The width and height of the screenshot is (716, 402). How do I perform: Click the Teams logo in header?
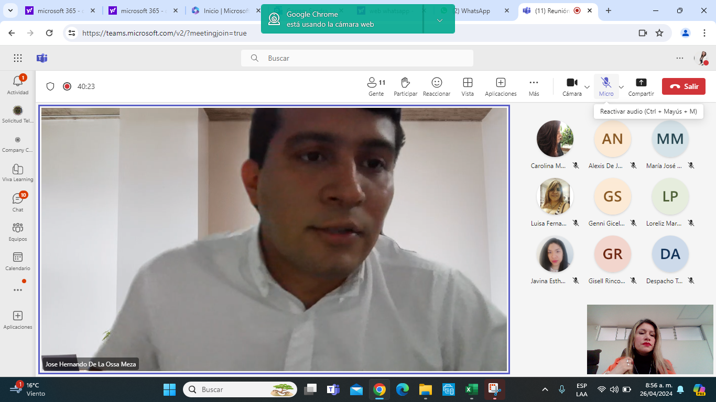pos(42,58)
